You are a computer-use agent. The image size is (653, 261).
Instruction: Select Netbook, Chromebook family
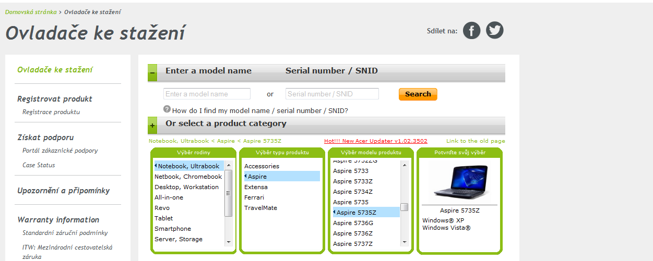pyautogui.click(x=188, y=177)
